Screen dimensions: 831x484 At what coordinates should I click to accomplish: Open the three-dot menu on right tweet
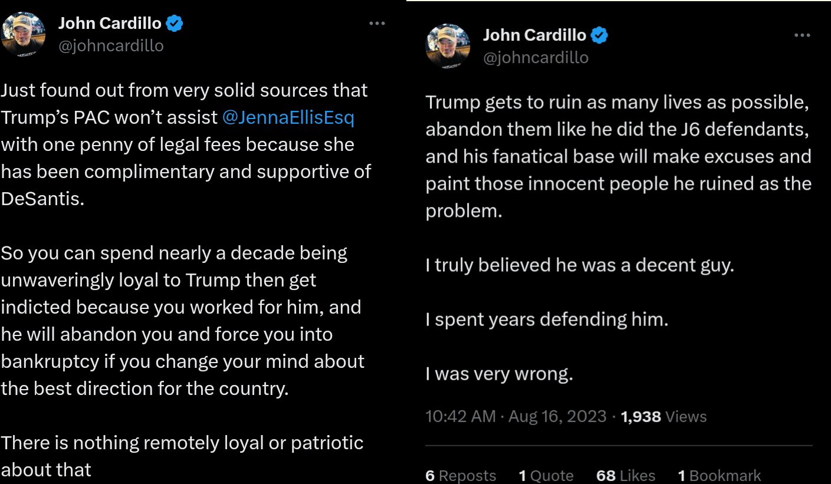pos(802,35)
